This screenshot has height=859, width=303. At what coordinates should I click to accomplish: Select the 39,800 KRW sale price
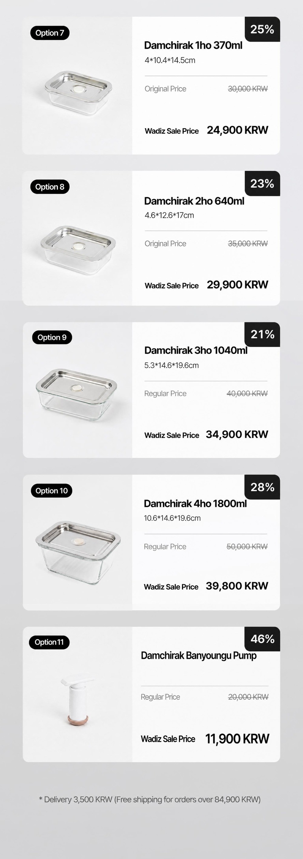point(237,586)
